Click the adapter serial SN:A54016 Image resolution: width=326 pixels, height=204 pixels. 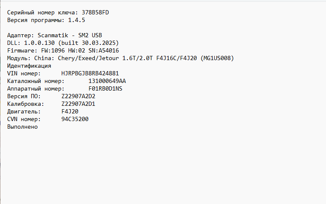104,51
